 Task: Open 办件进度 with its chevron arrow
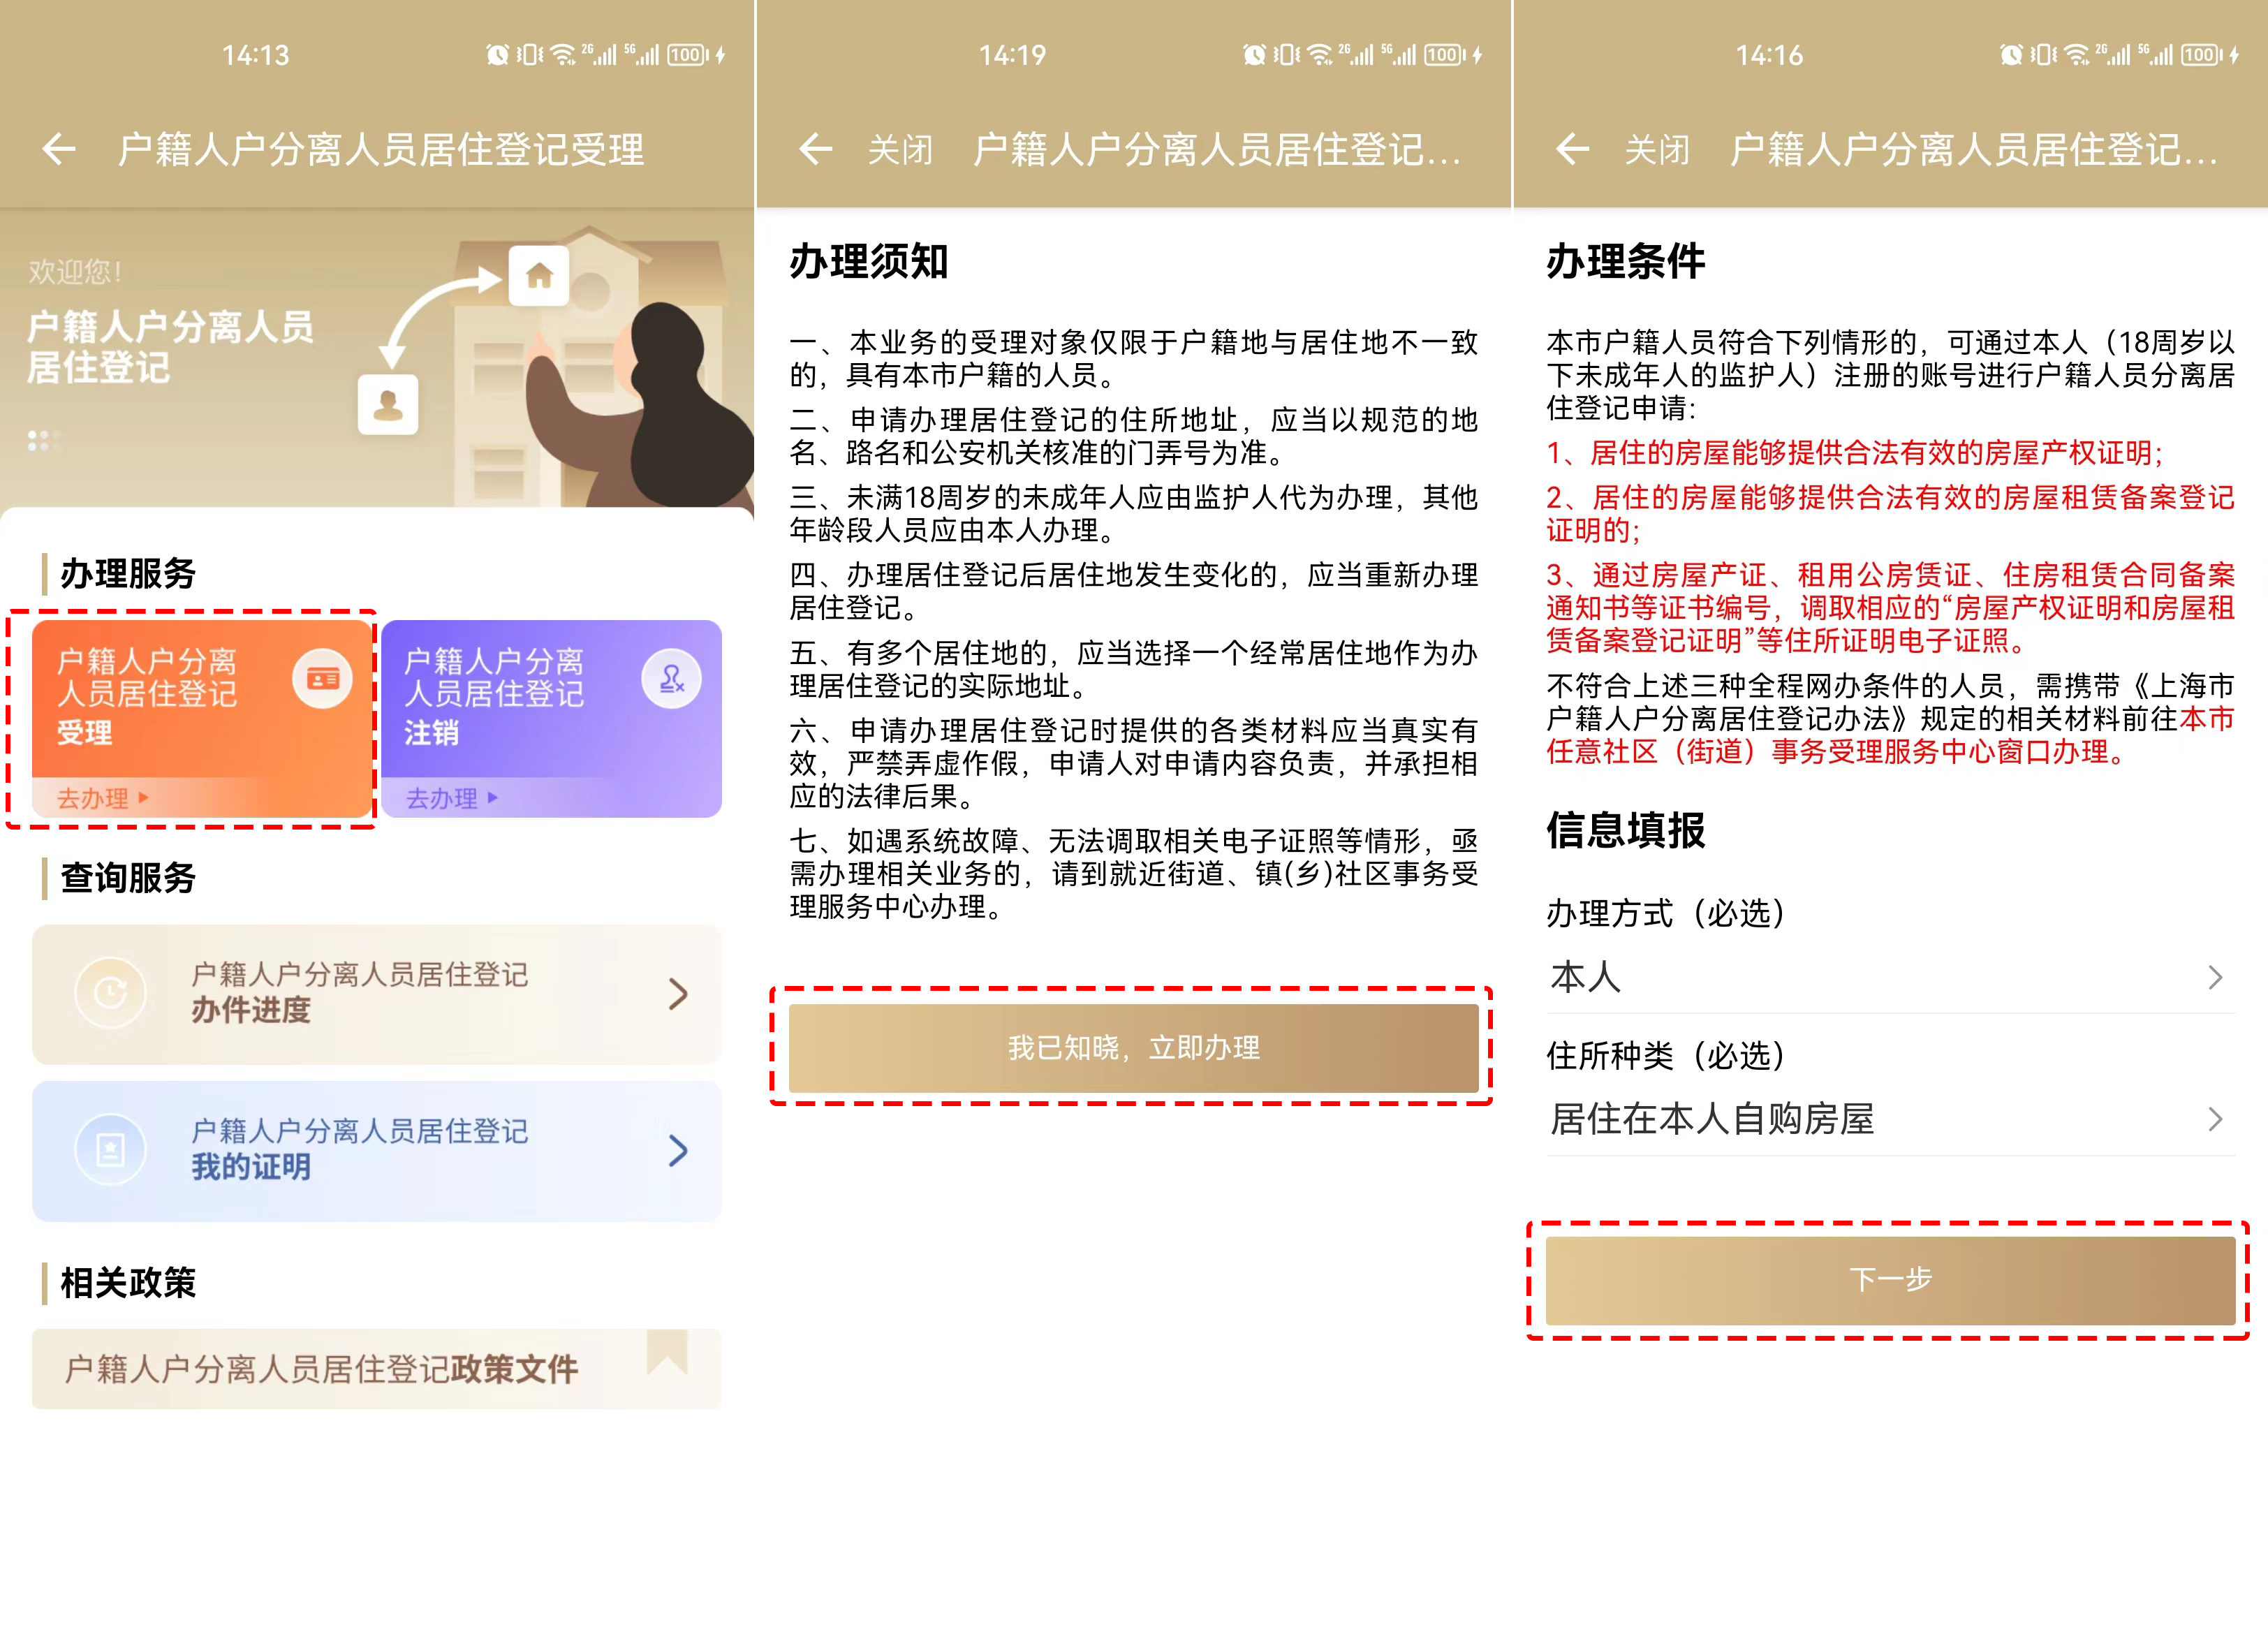678,993
